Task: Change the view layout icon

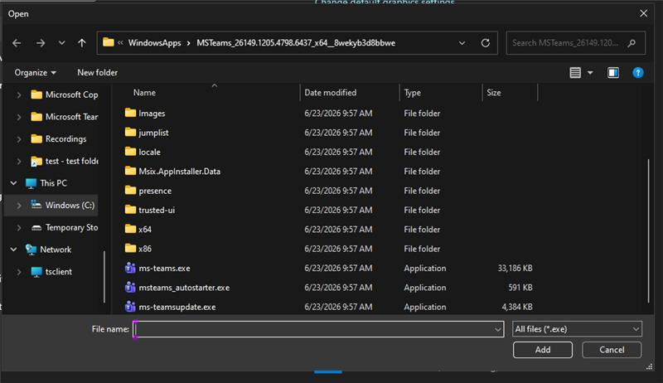Action: point(575,73)
